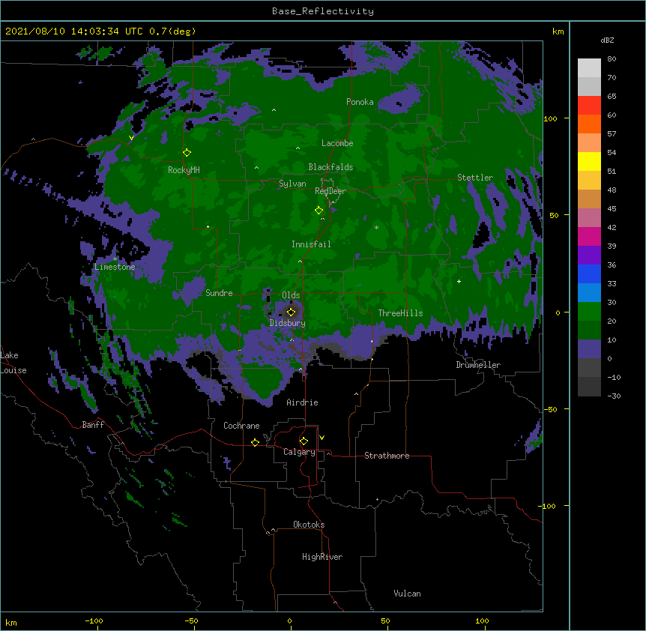Viewport: 646px width, 631px height.
Task: Click the Base_Reflectivity title text
Action: 323,11
